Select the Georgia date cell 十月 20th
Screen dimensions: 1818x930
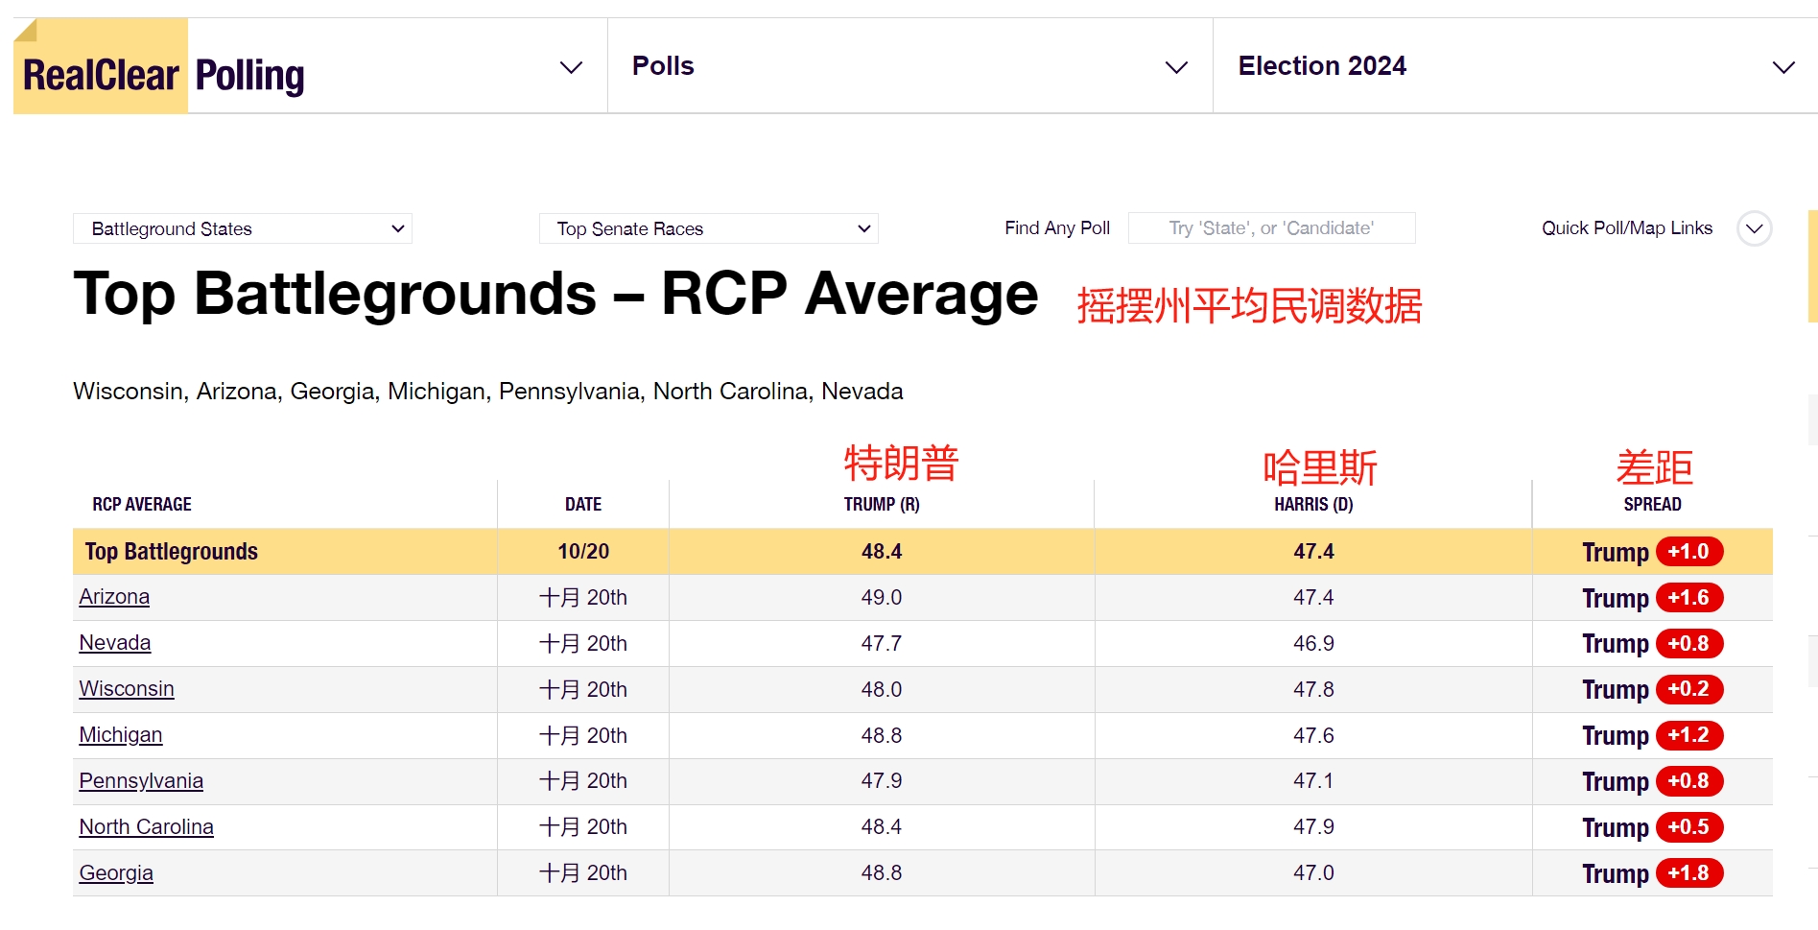click(x=583, y=873)
